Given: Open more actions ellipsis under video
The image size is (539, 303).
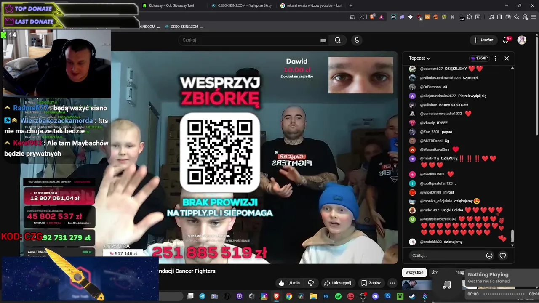Looking at the screenshot, I should point(392,283).
